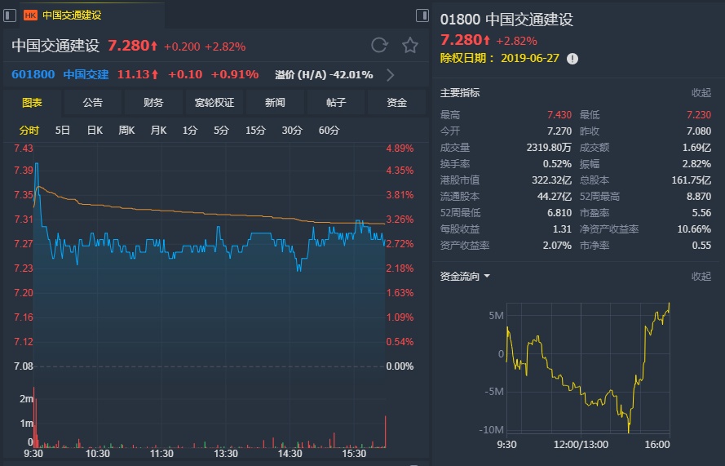Refresh the stock quote

click(379, 46)
